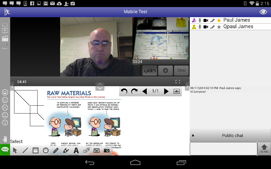
Task: Tap the purple moderator icon for Paul James
Action: point(194,20)
